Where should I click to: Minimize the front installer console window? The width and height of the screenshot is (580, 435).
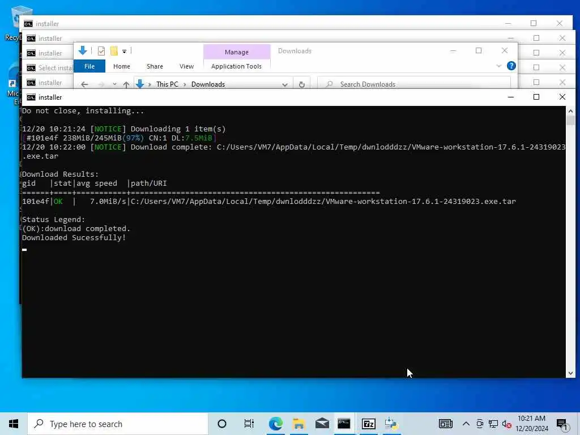coord(511,97)
